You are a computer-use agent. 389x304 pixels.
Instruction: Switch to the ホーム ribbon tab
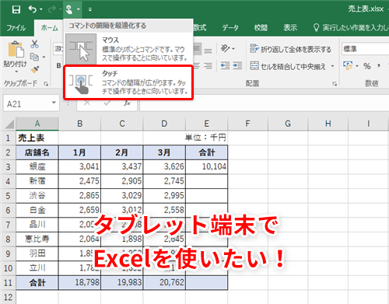[x=49, y=27]
